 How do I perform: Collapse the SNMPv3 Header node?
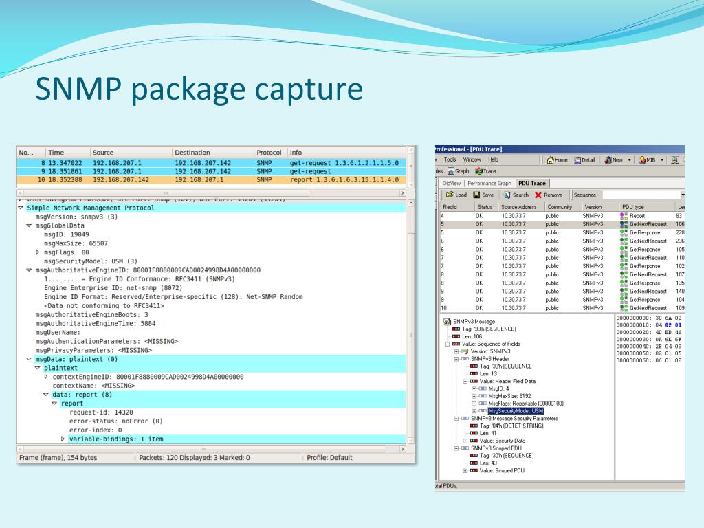456,359
